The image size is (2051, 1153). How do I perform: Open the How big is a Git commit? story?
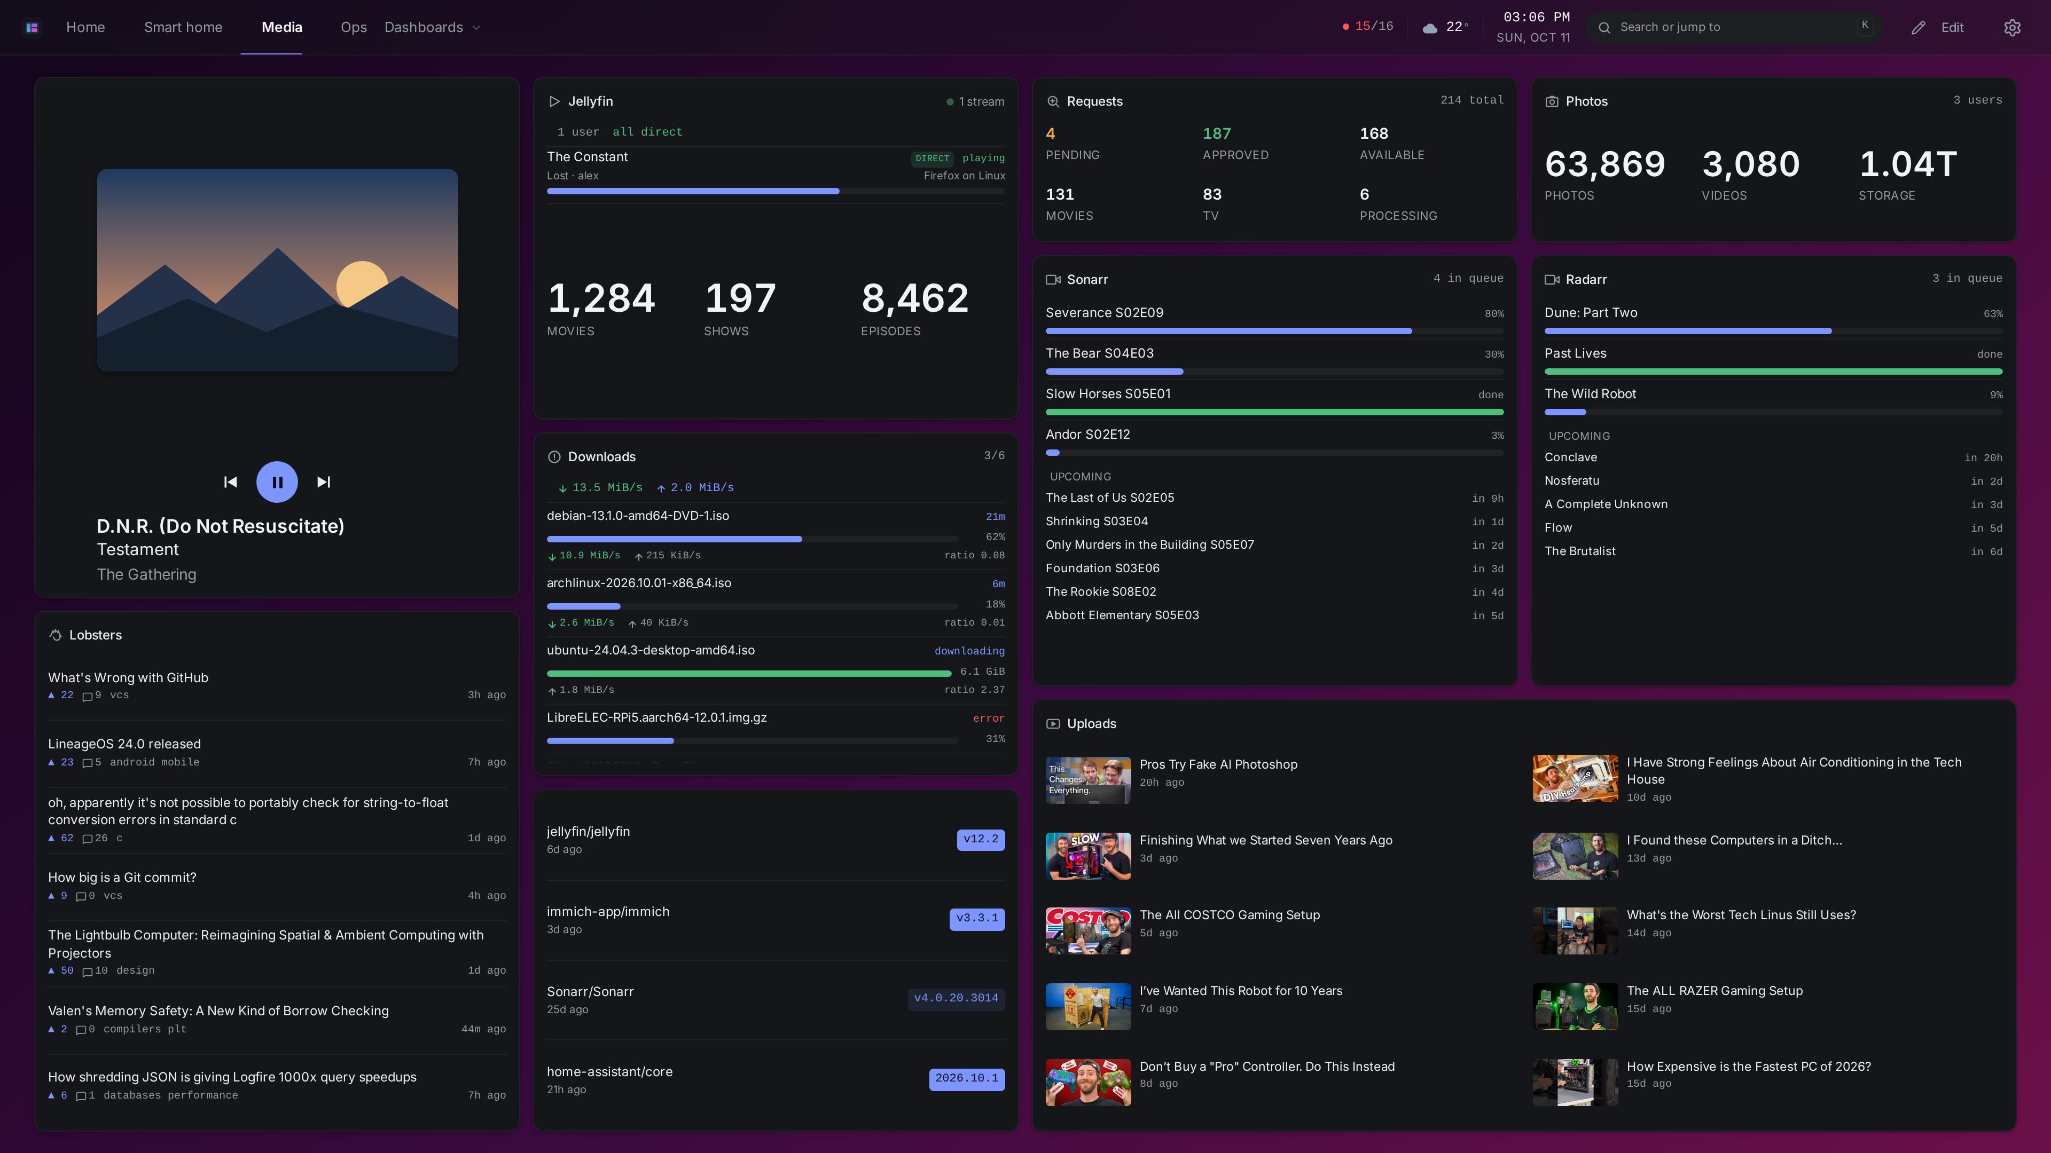[122, 878]
